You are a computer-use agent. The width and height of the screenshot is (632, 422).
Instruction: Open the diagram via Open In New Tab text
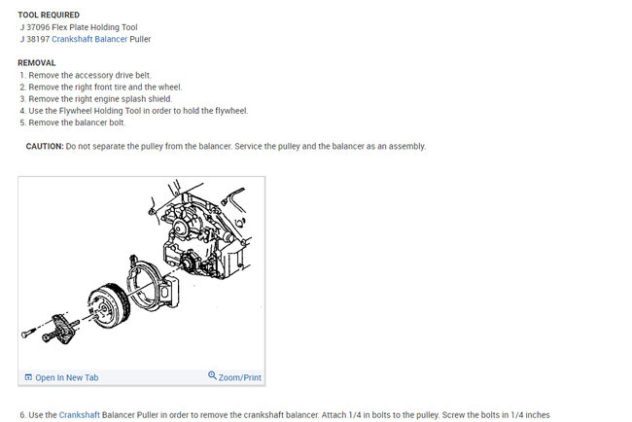click(x=67, y=377)
